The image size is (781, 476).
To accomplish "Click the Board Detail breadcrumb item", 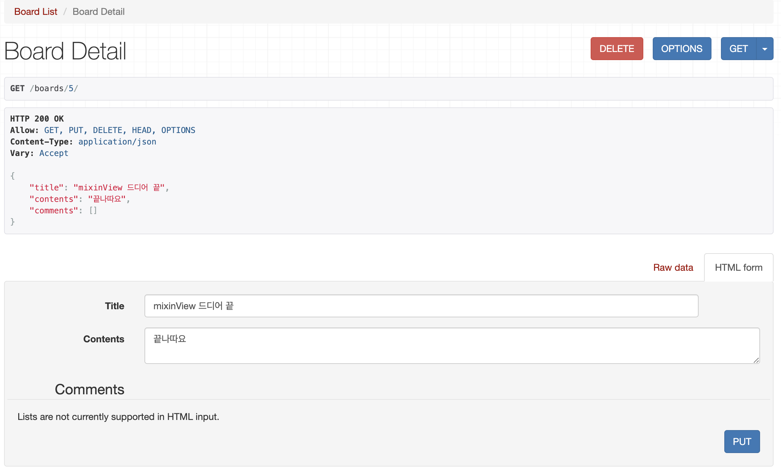I will pyautogui.click(x=98, y=11).
